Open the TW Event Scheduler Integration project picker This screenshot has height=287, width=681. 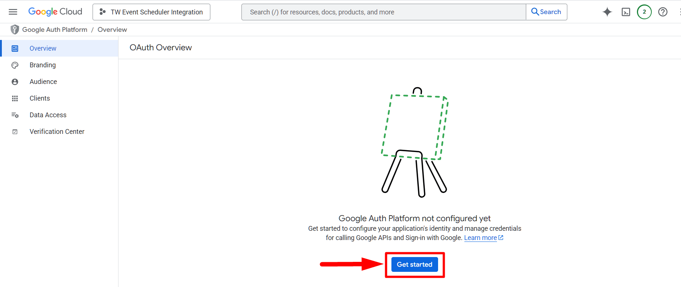click(151, 12)
